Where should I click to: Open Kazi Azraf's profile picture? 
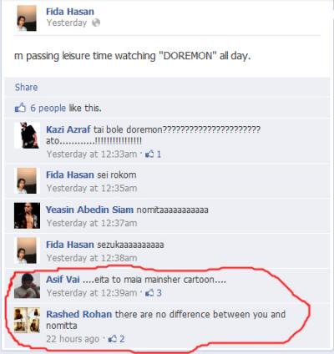27,135
